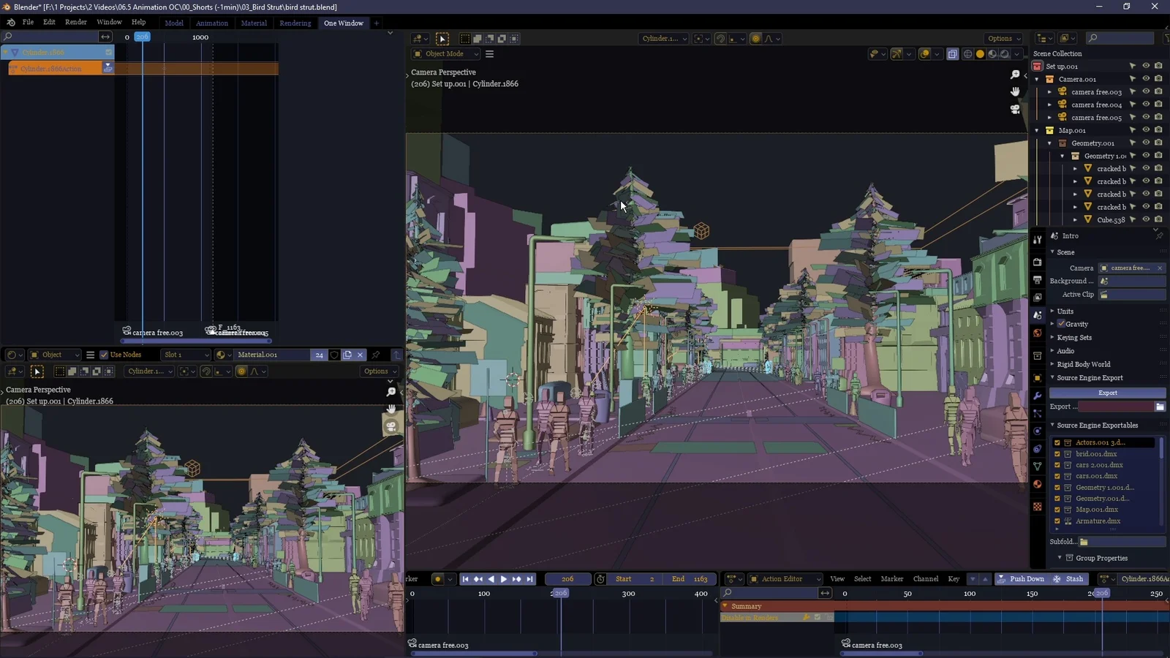Image resolution: width=1170 pixels, height=658 pixels.
Task: Click the Export button
Action: coord(1107,393)
